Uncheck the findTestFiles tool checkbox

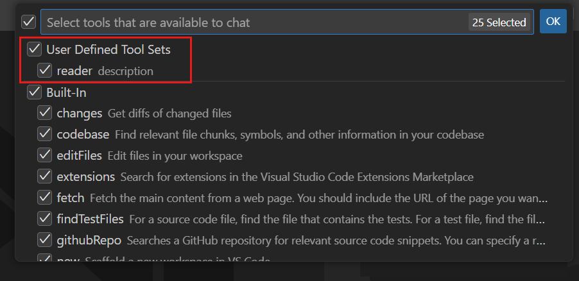pyautogui.click(x=44, y=219)
